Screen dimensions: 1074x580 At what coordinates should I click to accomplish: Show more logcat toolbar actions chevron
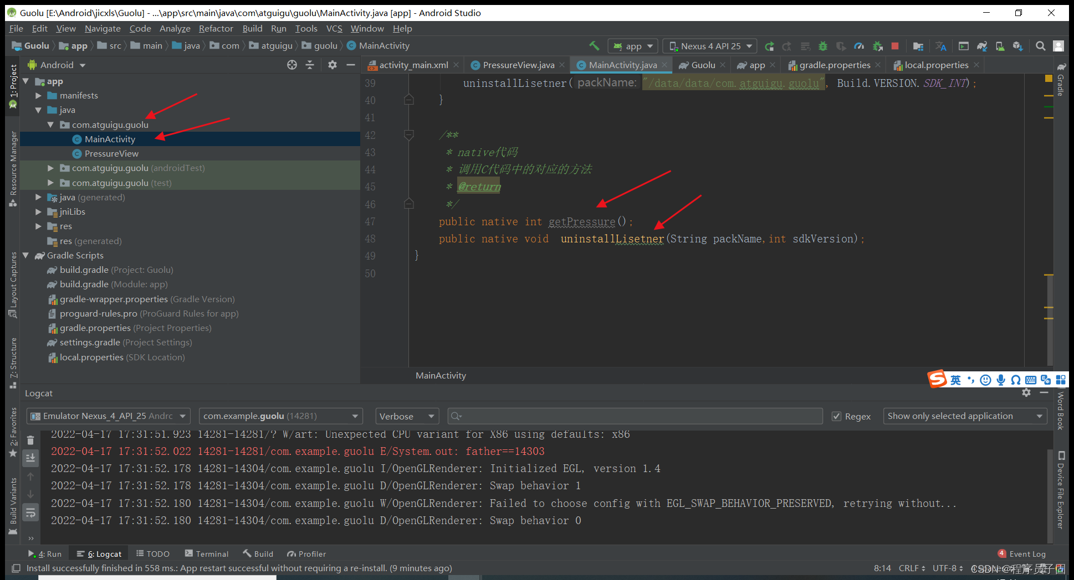click(30, 538)
